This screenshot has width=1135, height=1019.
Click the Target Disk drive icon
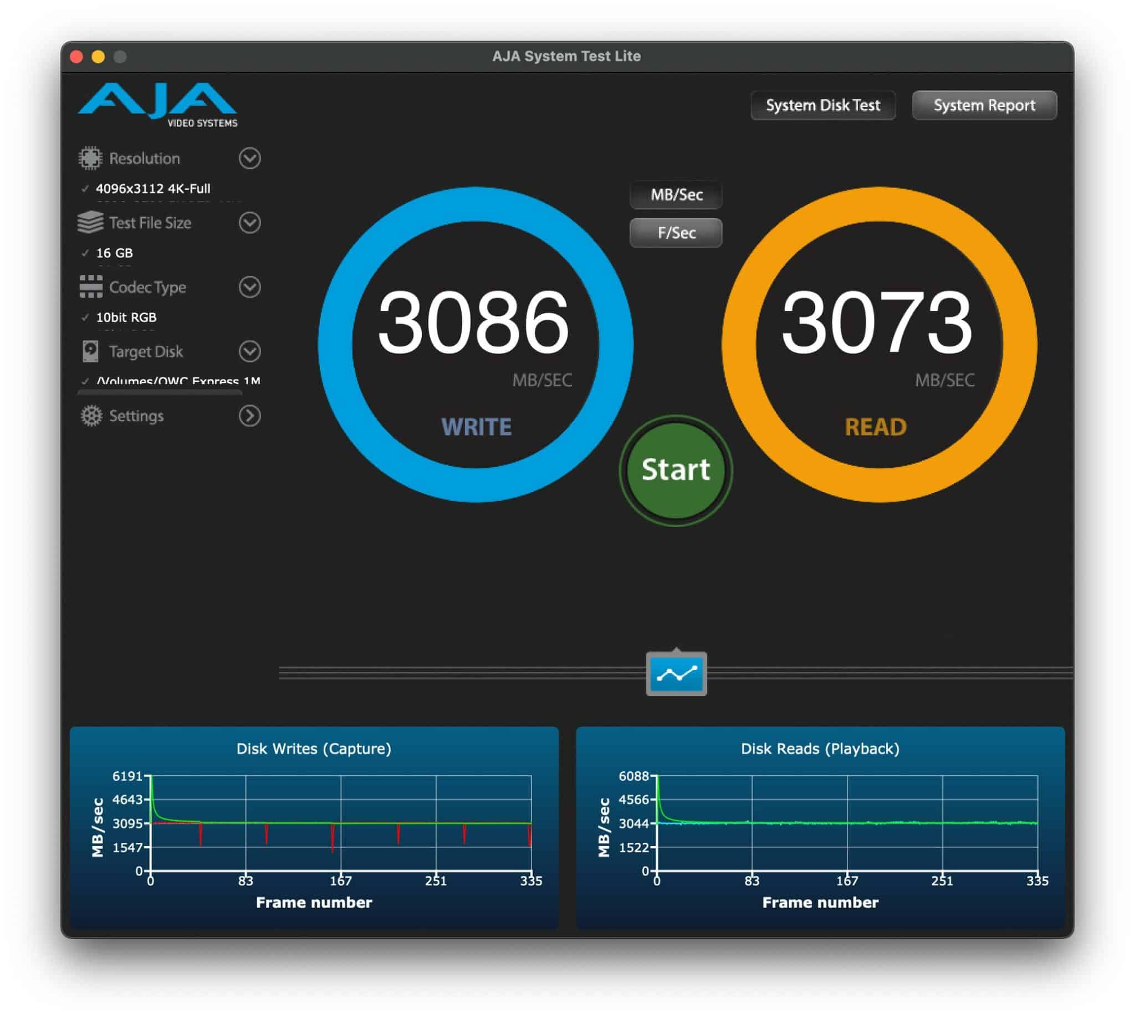click(90, 352)
